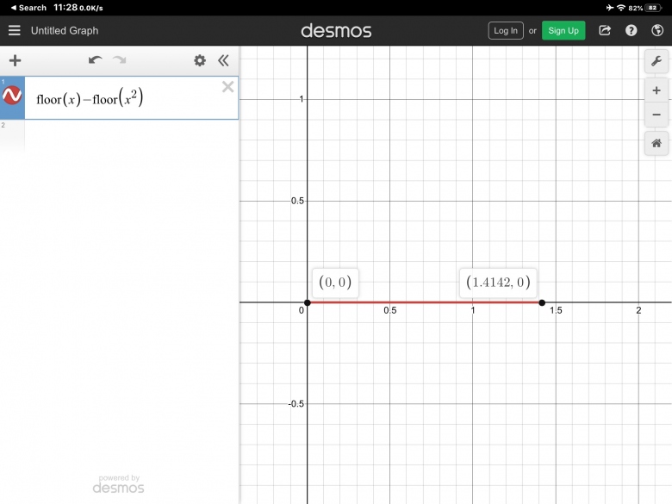Click the Untitled Graph title
This screenshot has width=672, height=504.
65,30
